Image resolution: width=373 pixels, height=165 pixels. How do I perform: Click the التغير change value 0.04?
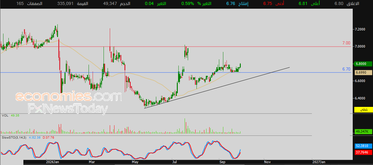[149, 3]
